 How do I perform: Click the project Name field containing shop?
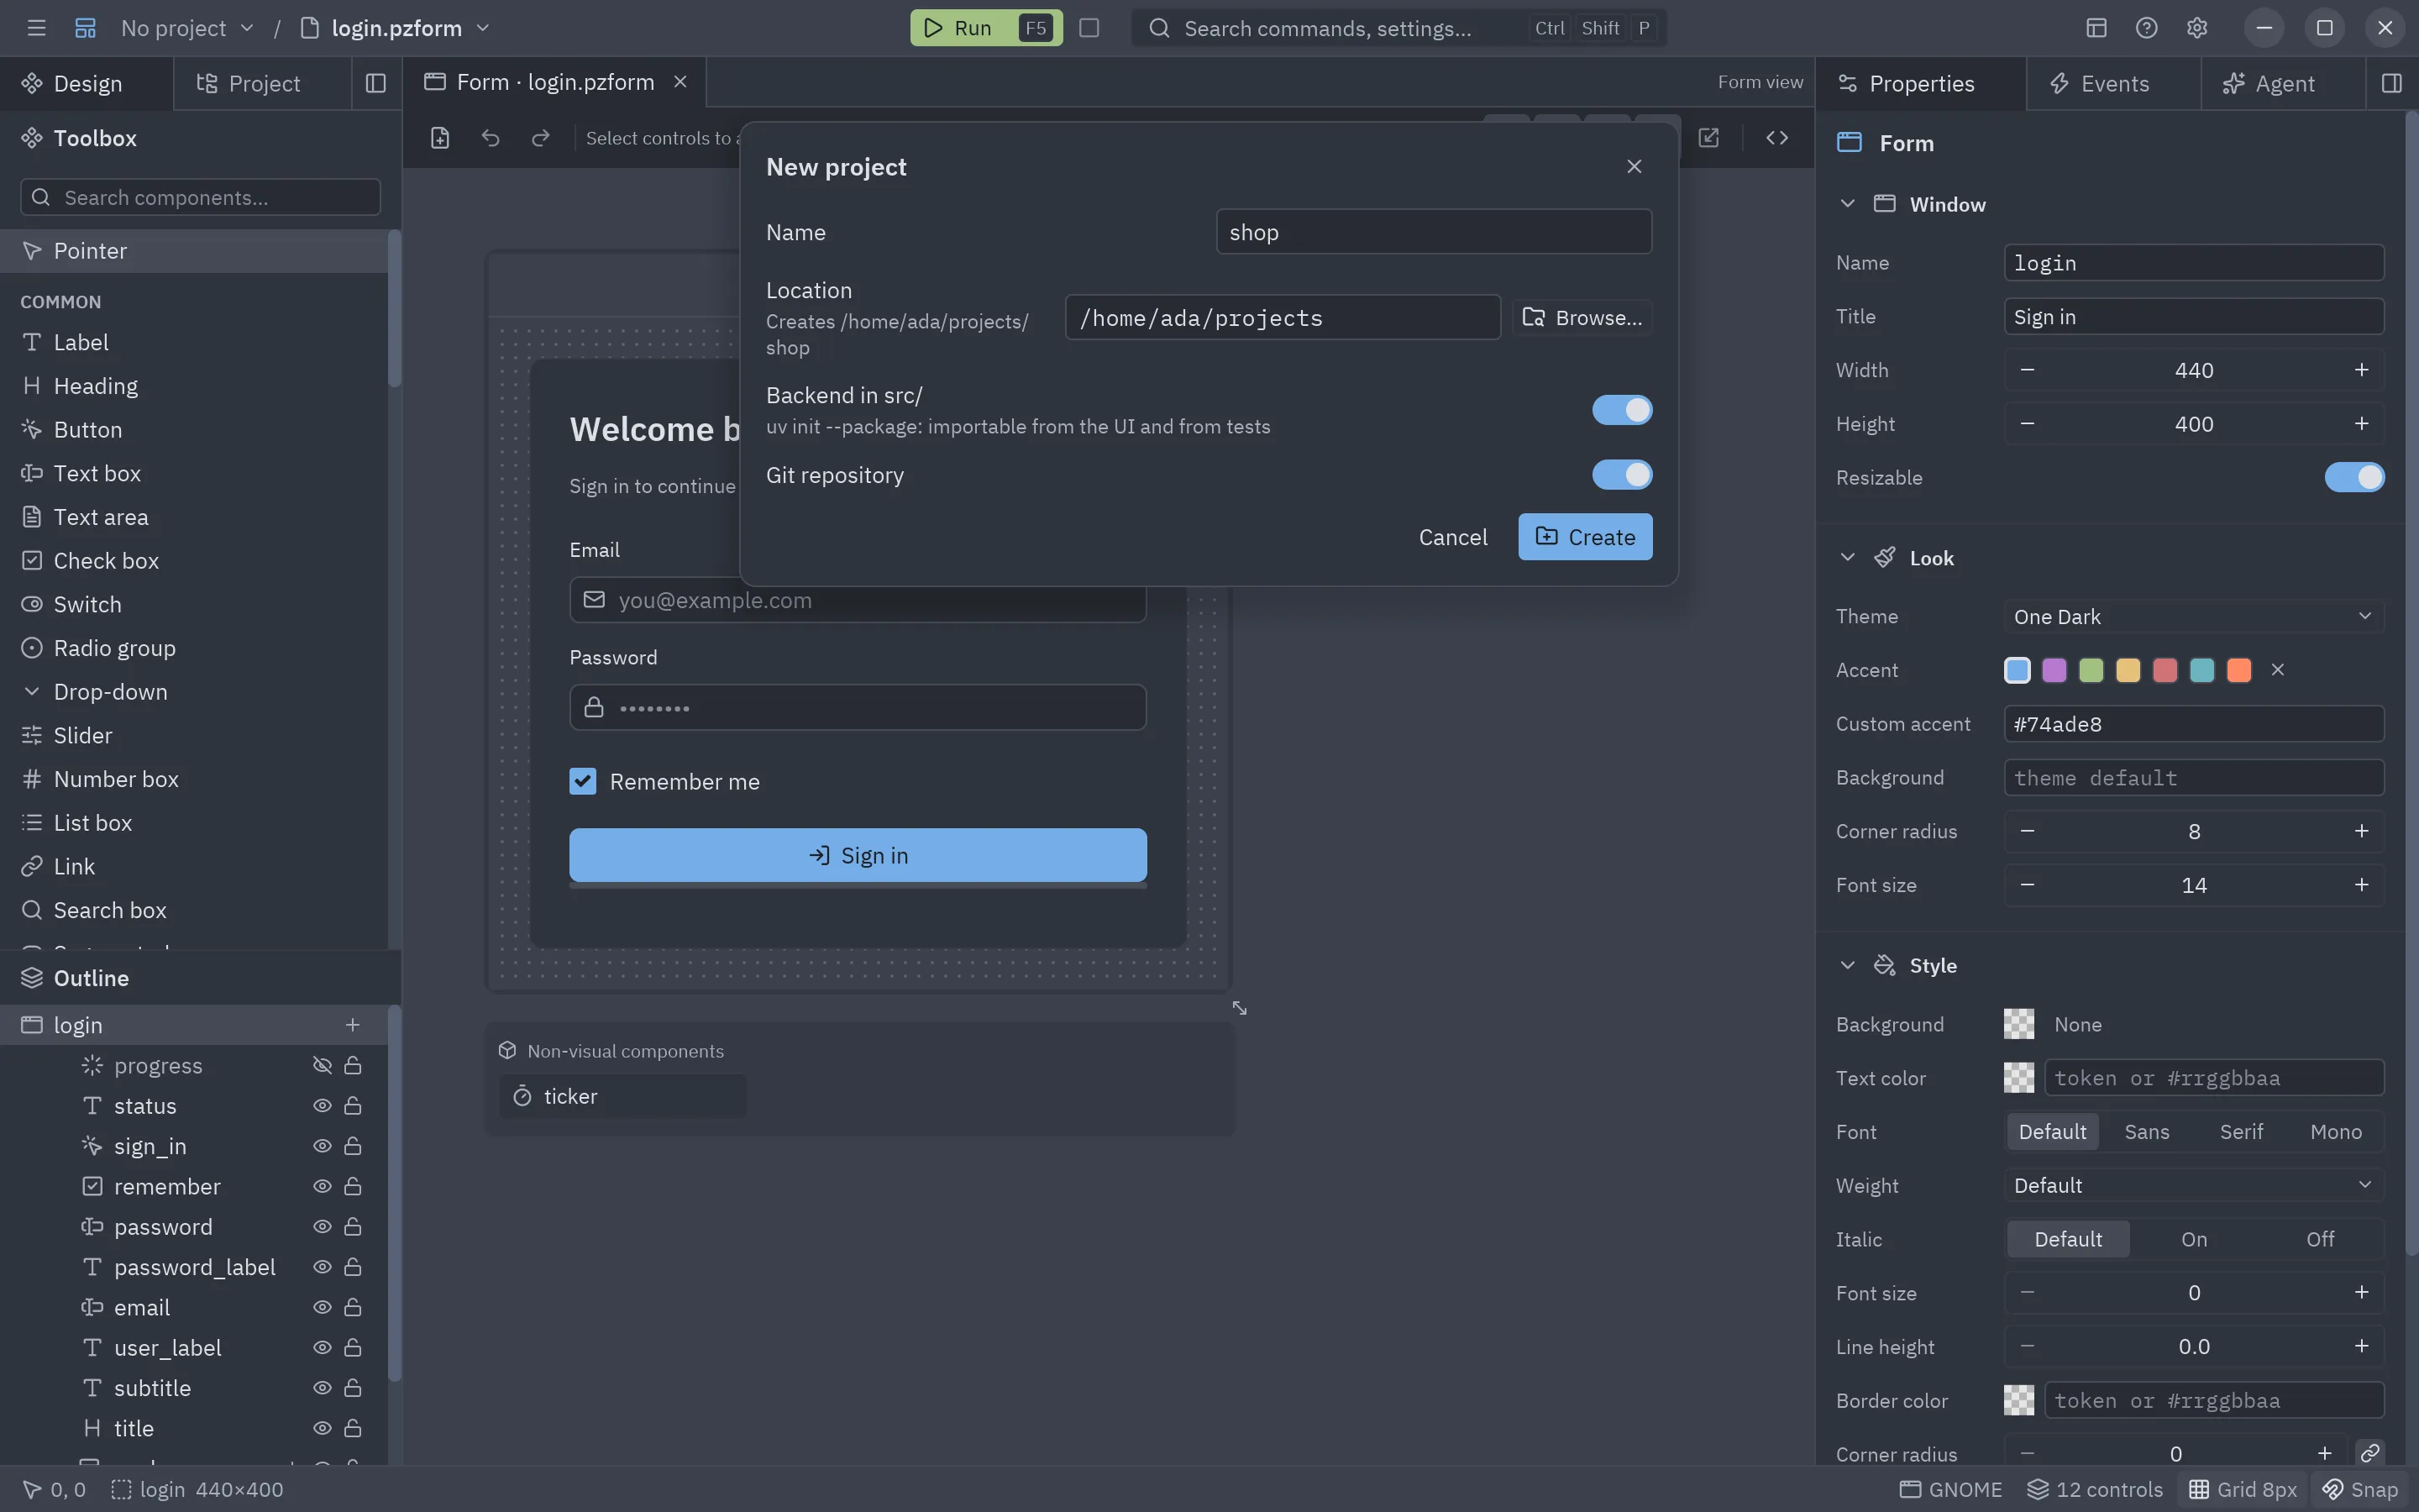pos(1434,232)
